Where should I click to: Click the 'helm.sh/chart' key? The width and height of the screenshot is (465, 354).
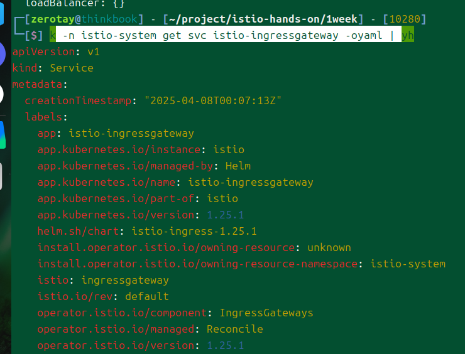[78, 231]
